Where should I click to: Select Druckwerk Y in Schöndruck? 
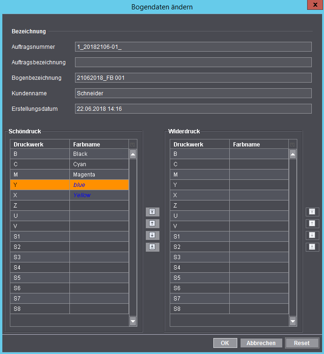pos(40,185)
